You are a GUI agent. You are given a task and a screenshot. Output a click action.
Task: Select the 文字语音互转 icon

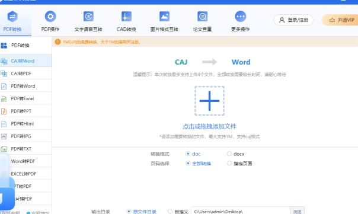(x=88, y=17)
